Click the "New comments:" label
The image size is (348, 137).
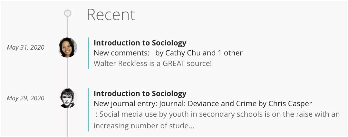tap(121, 53)
